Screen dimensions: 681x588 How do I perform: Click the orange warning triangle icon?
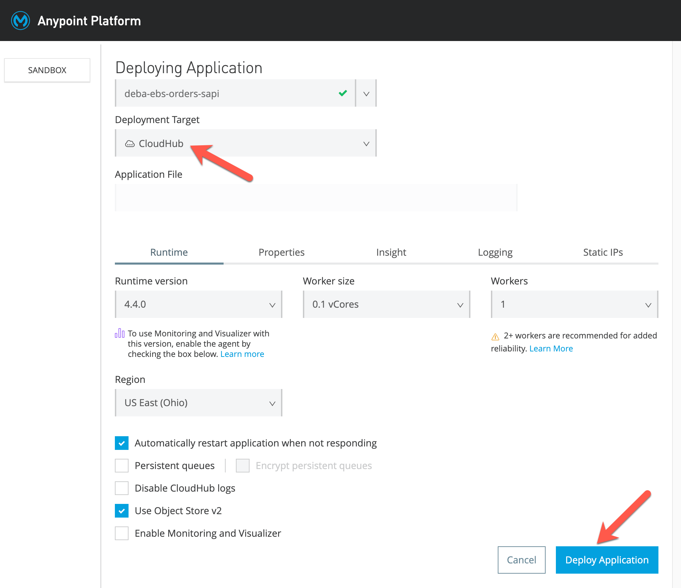click(x=495, y=337)
